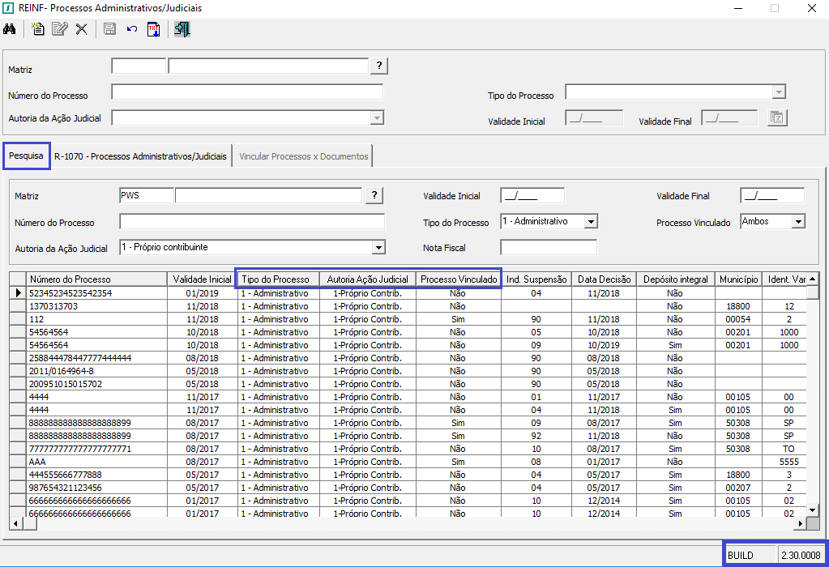The width and height of the screenshot is (829, 567).
Task: Click the new record document icon
Action: click(x=38, y=29)
